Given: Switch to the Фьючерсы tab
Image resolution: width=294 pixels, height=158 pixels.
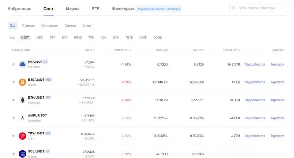Looking at the screenshot, I should (123, 8).
